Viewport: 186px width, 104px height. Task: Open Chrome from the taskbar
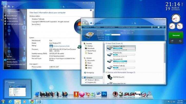32,102
